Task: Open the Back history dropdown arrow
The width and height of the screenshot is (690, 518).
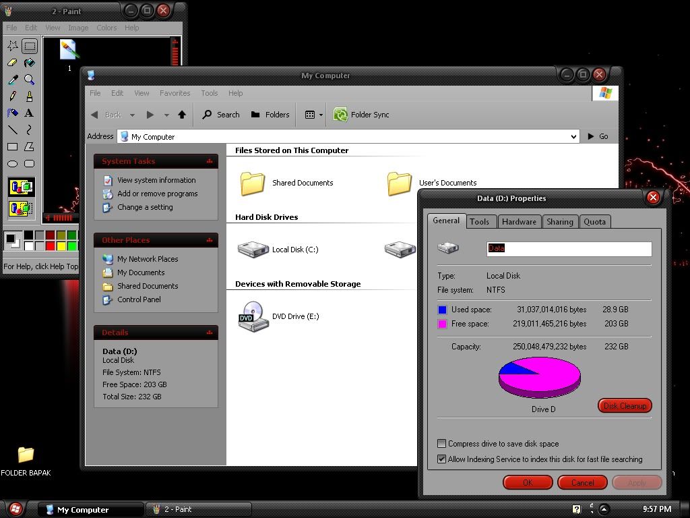Action: tap(132, 115)
